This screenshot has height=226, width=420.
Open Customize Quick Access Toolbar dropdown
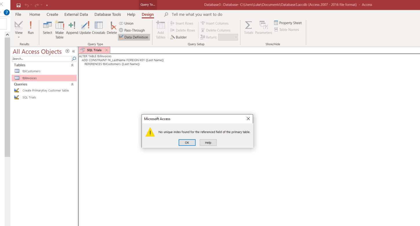tap(47, 5)
